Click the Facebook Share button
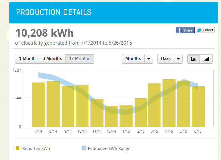This screenshot has height=160, width=221. (185, 30)
